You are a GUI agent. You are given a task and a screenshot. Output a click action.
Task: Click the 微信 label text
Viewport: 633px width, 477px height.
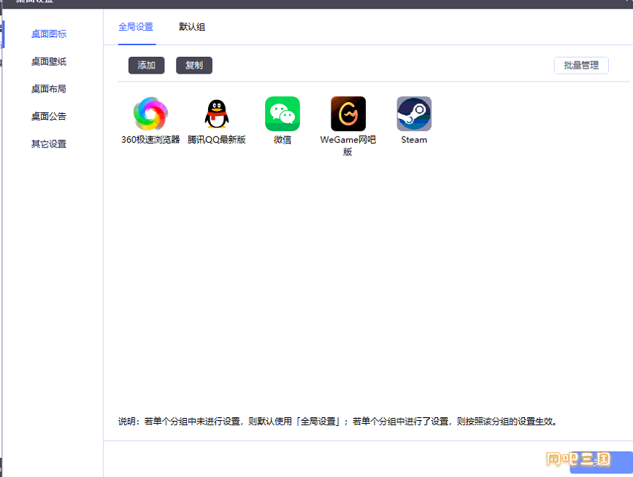(283, 140)
